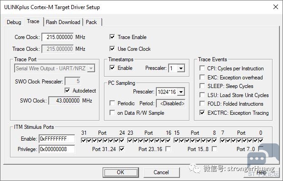The image size is (283, 181).
Task: Click the SWO Clock Prescaler field
Action: 73,81
